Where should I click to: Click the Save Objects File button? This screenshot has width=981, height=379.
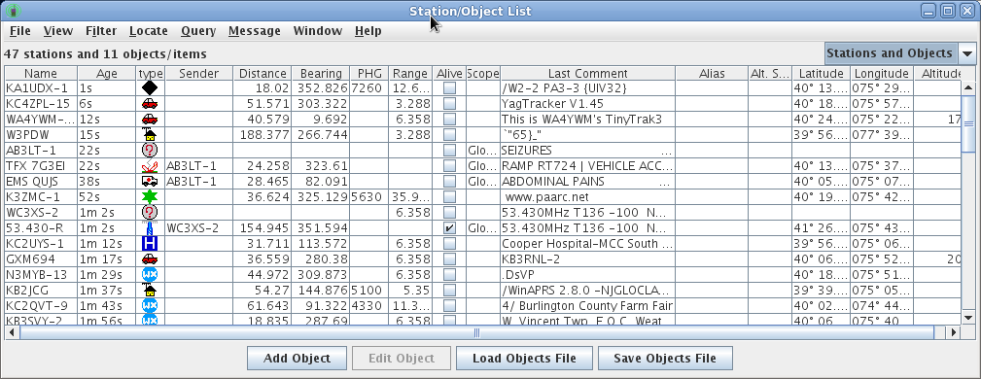pyautogui.click(x=665, y=359)
